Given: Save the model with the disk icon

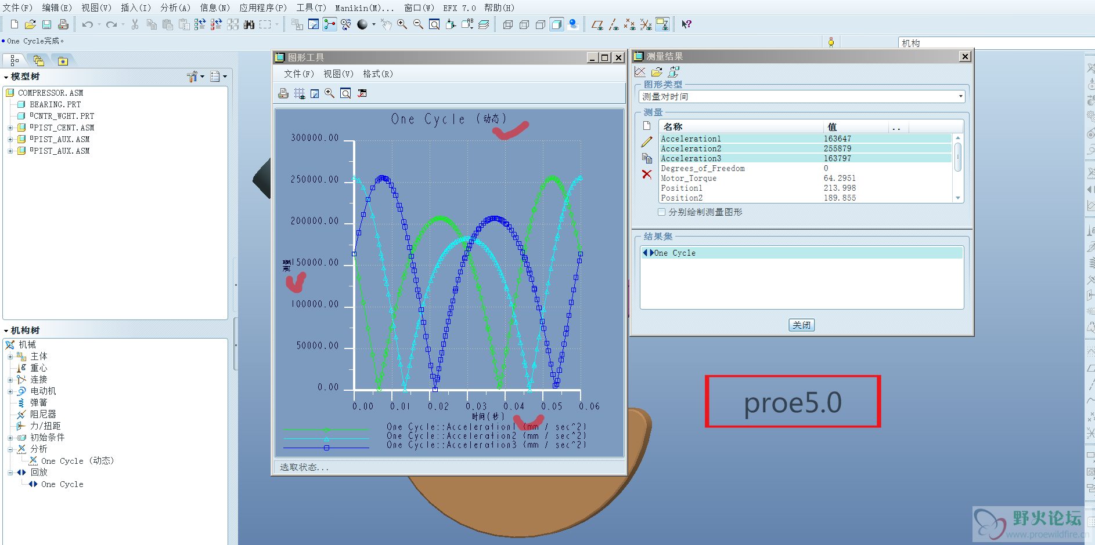Looking at the screenshot, I should [46, 24].
